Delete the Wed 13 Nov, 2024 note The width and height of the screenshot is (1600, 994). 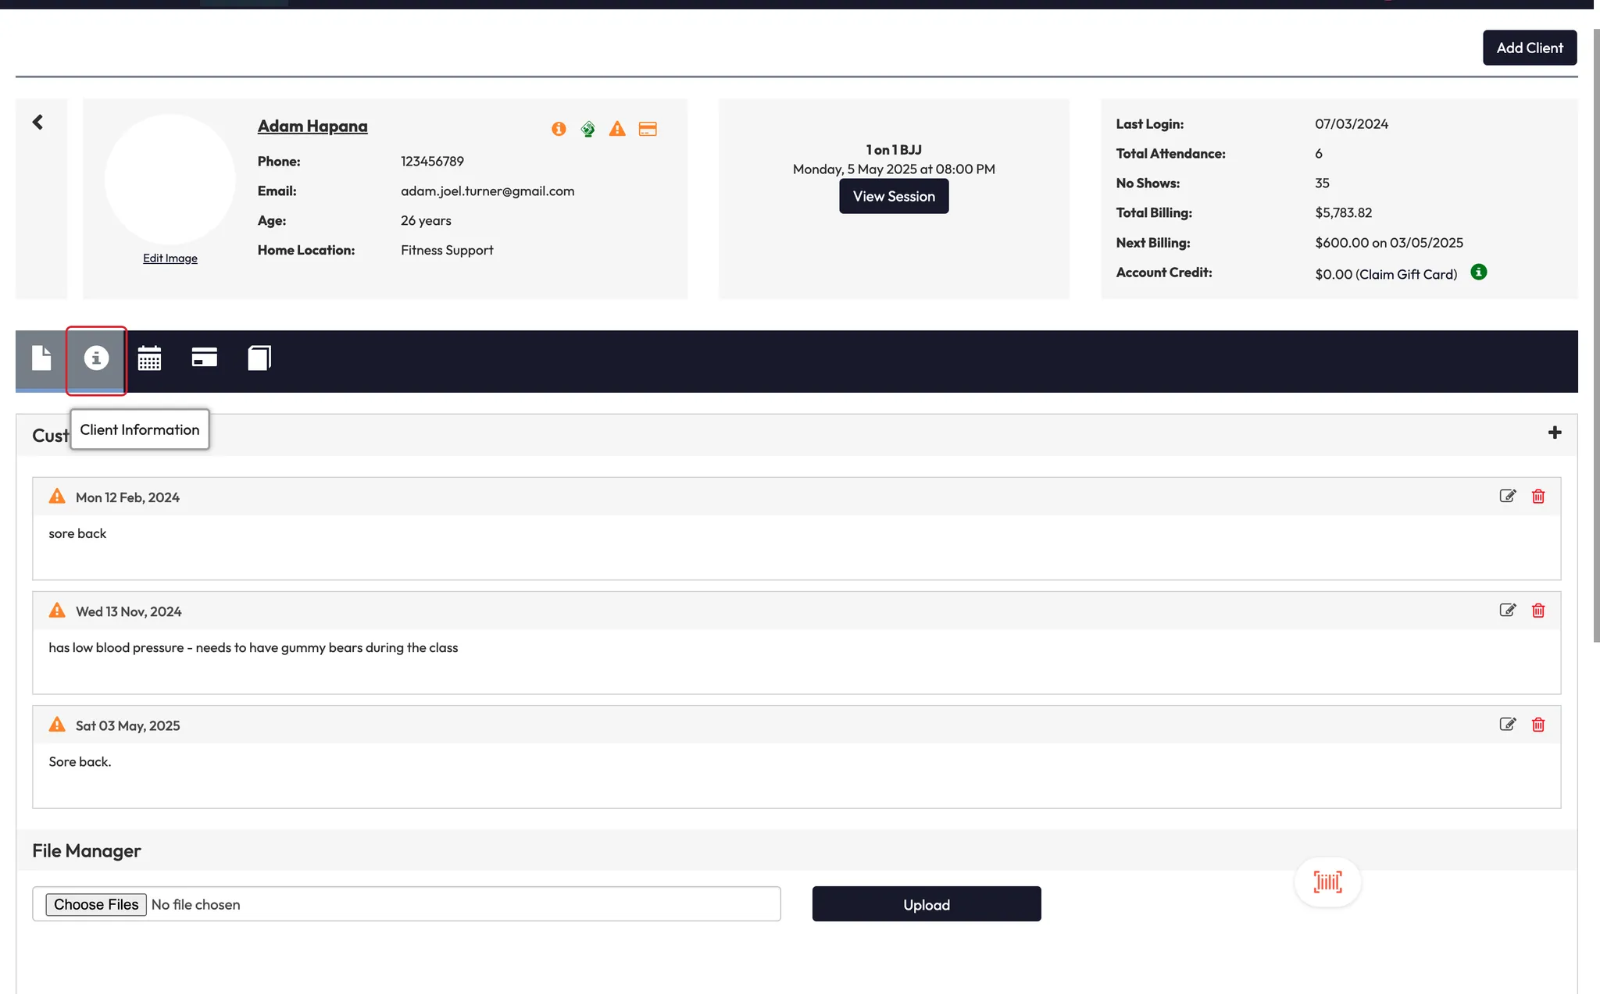coord(1538,611)
